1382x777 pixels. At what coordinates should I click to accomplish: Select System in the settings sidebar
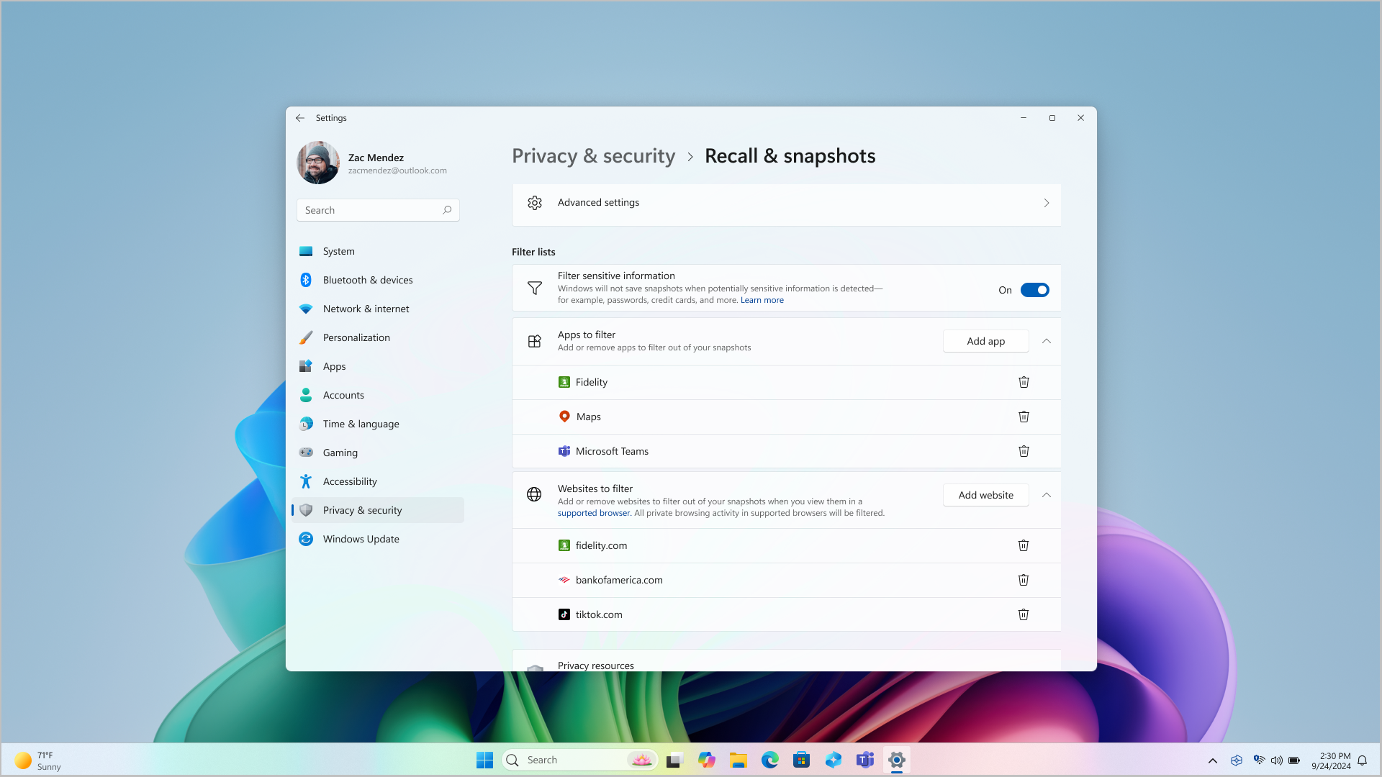coord(339,250)
